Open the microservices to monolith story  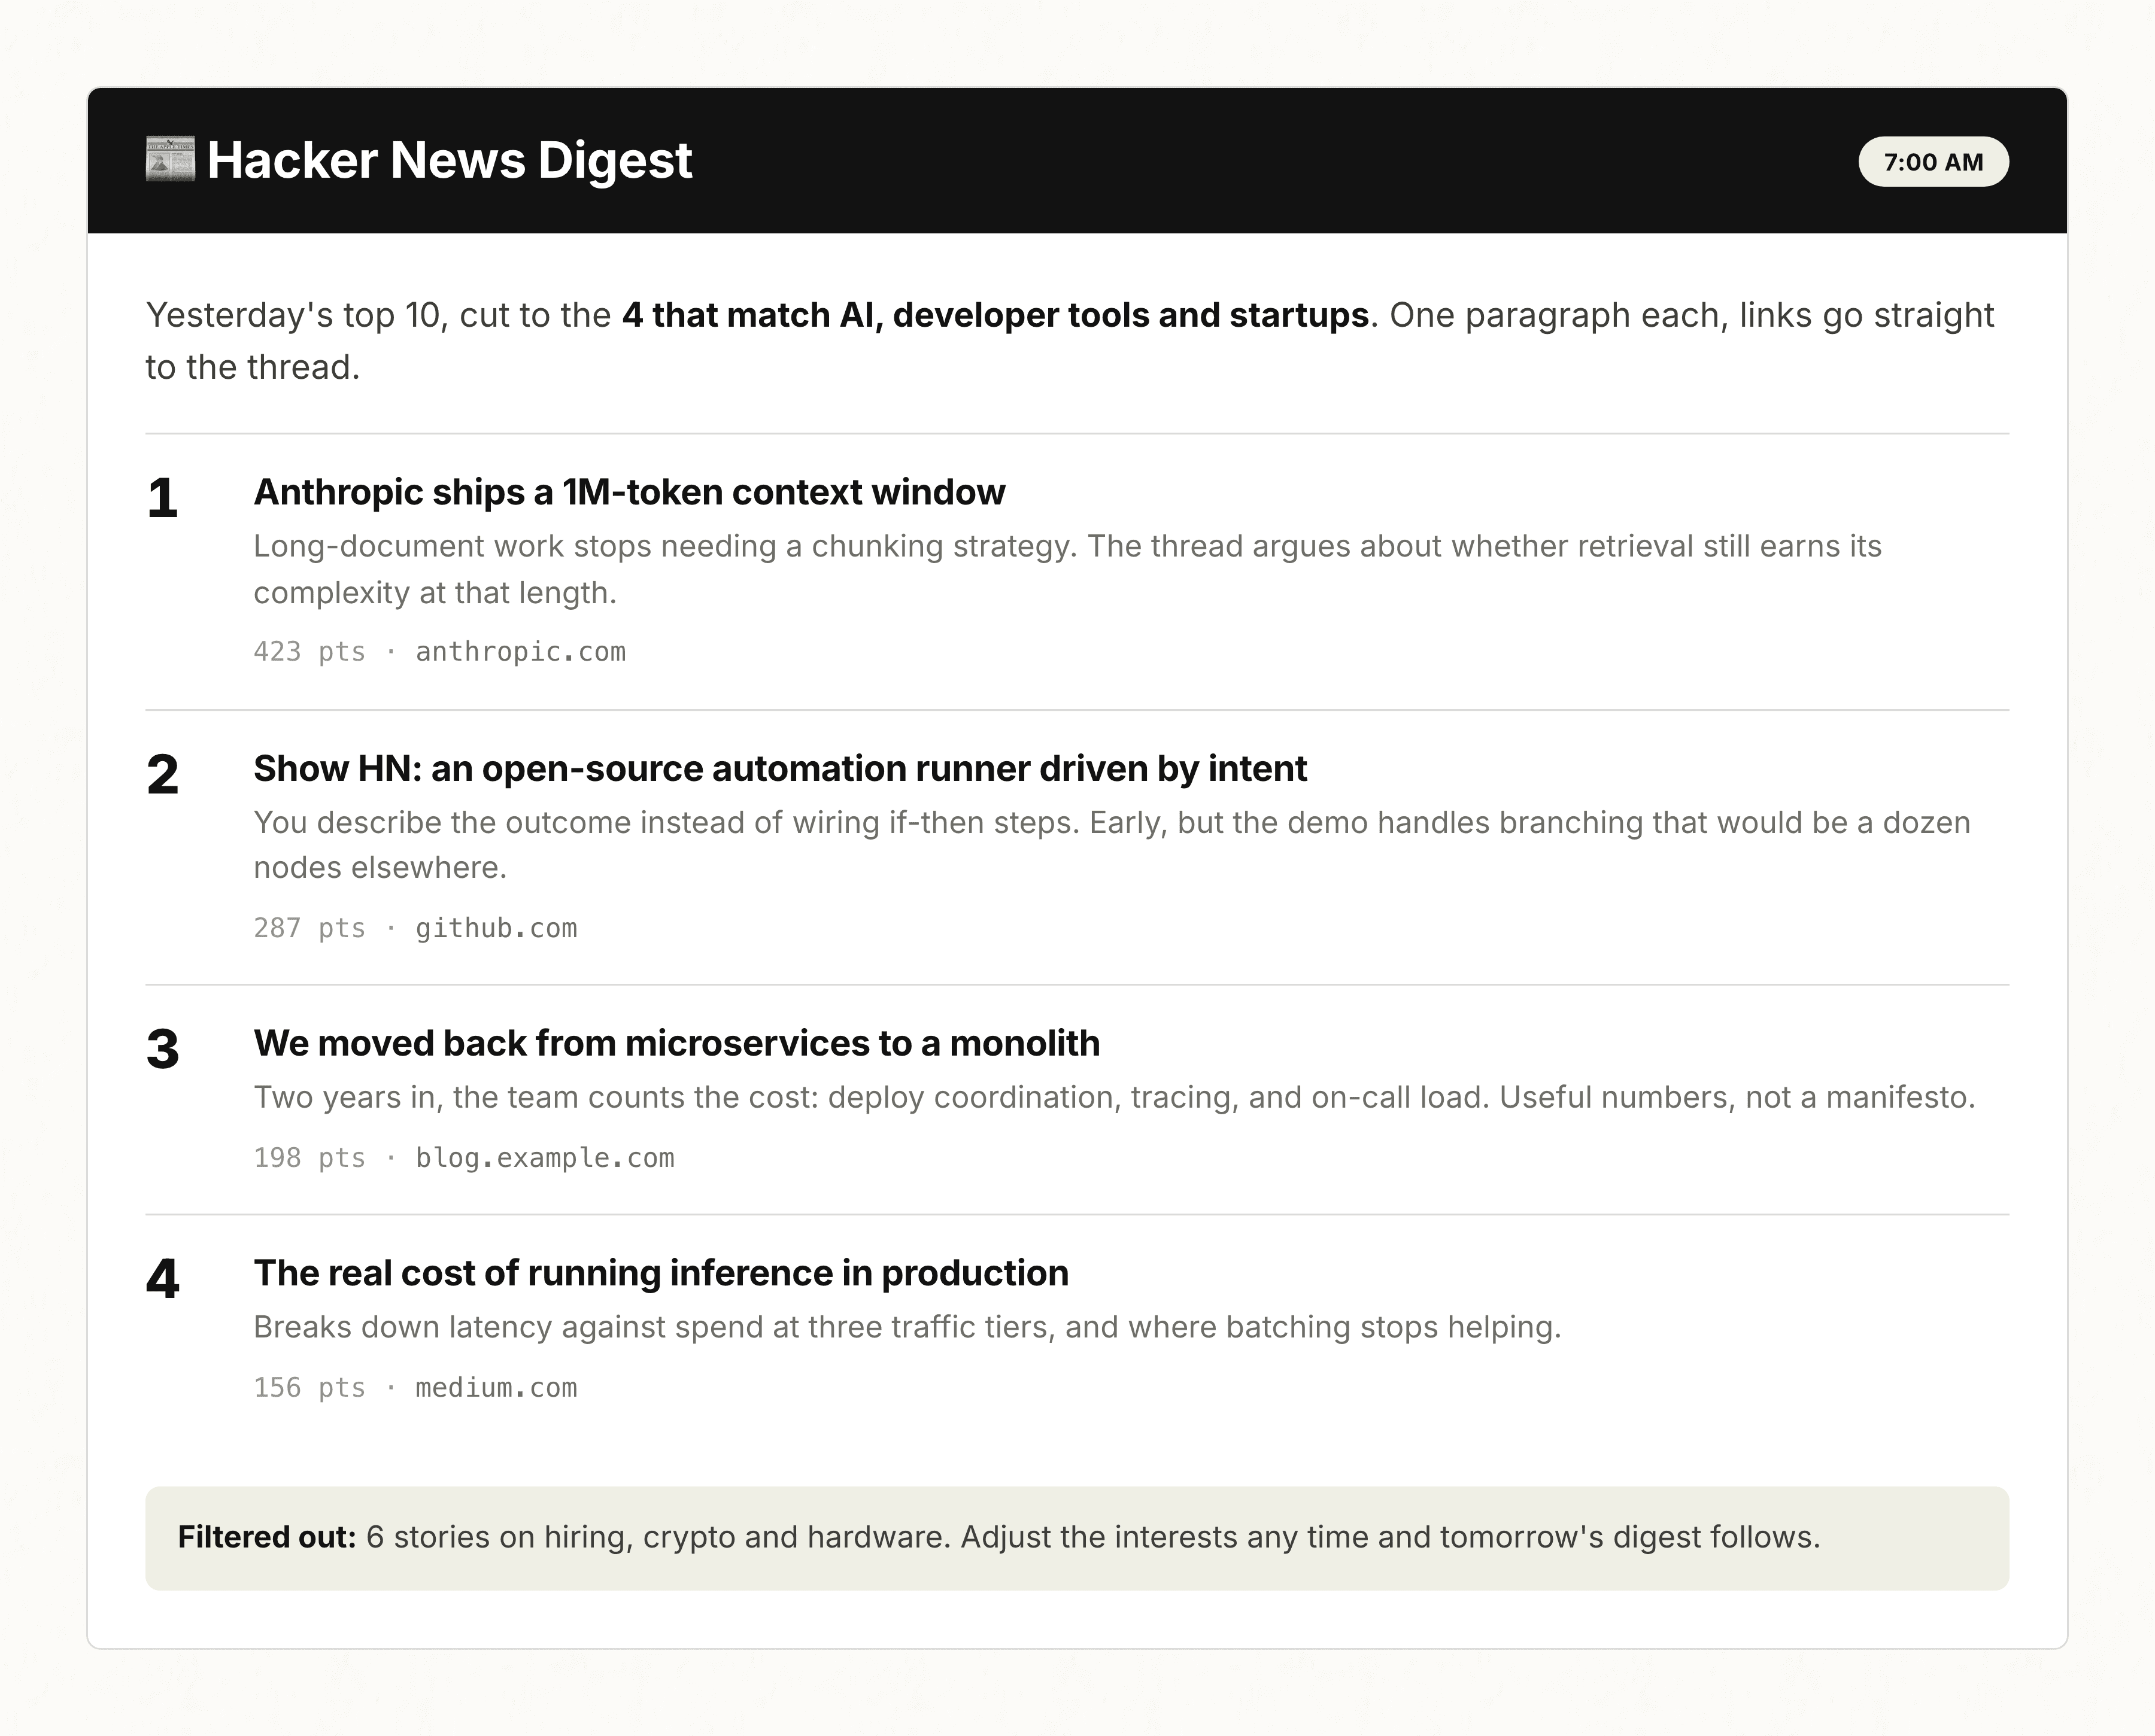676,1043
